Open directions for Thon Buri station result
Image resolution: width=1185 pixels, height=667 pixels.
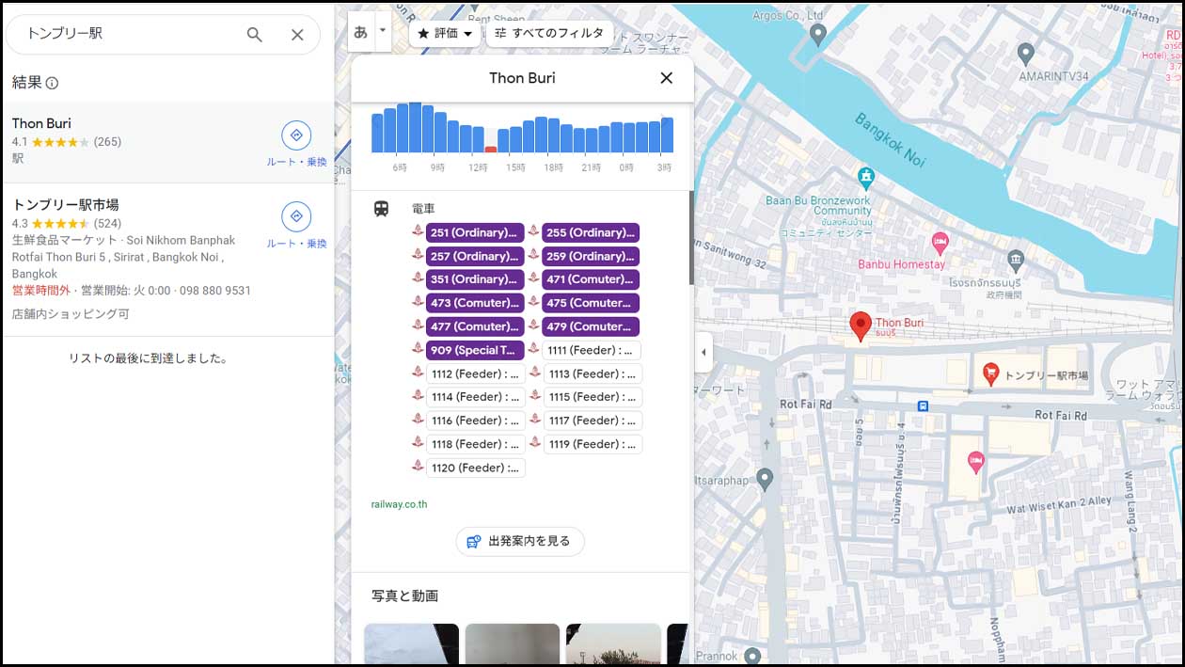coord(296,135)
